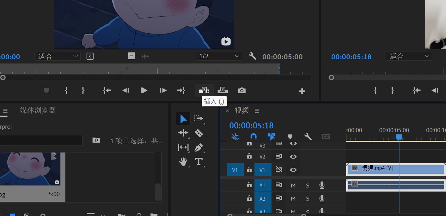Viewport: 446px width, 216px height.
Task: Enable voice-over record on track A2
Action: pyautogui.click(x=322, y=199)
